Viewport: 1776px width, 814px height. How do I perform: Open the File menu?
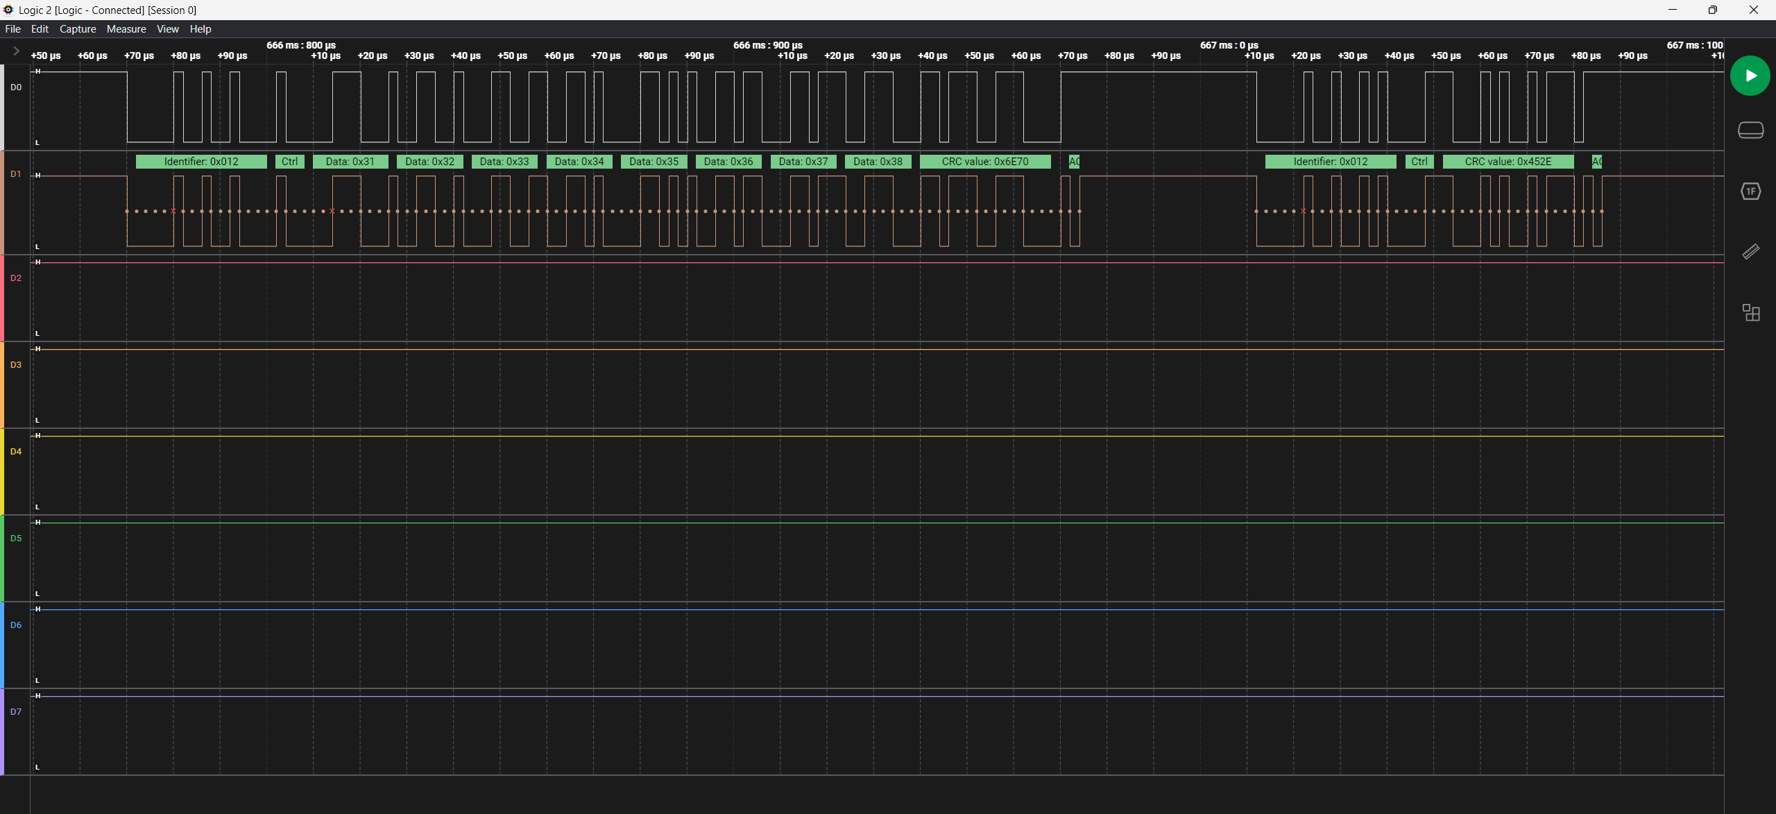pyautogui.click(x=12, y=29)
